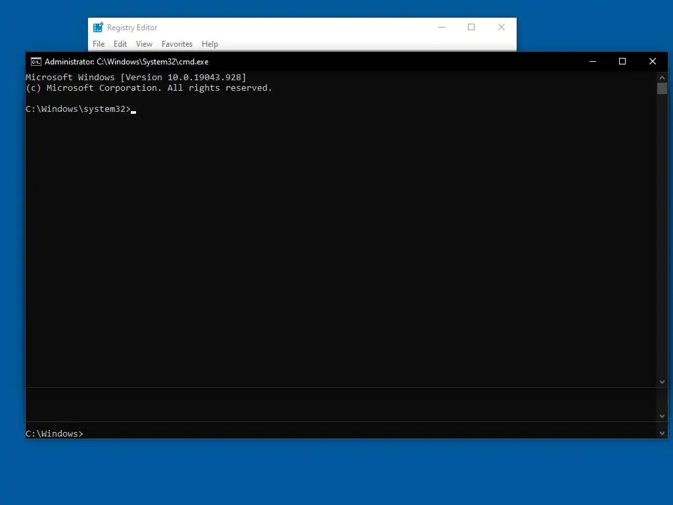Minimize the Registry Editor window

point(442,27)
